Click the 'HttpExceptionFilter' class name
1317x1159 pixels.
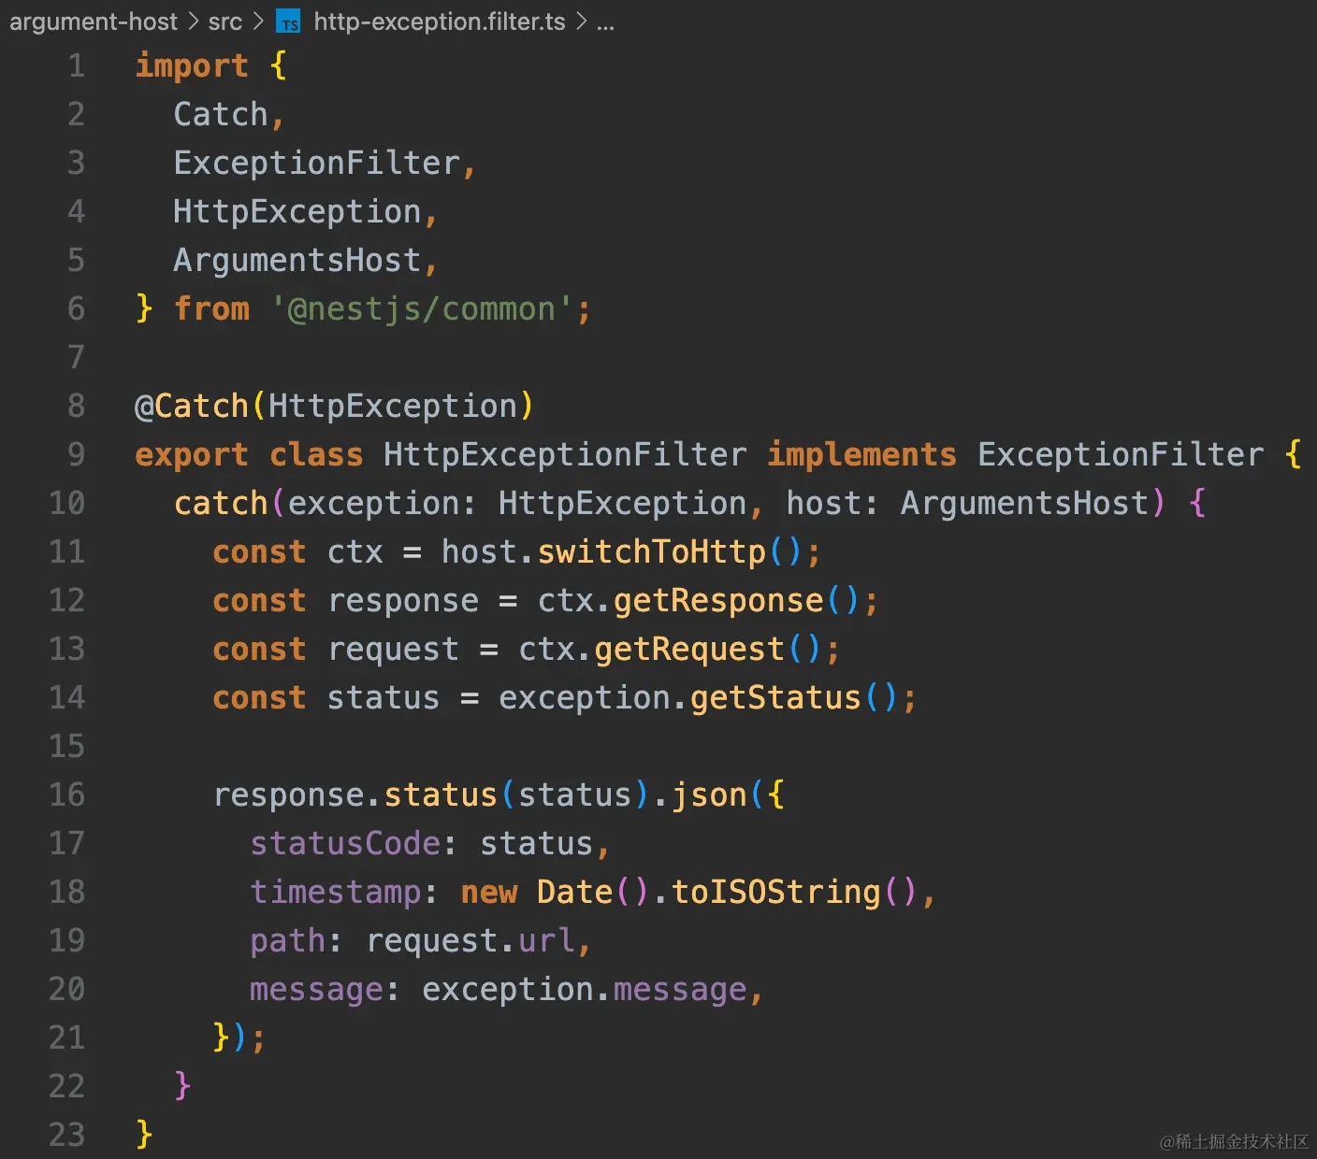[565, 455]
